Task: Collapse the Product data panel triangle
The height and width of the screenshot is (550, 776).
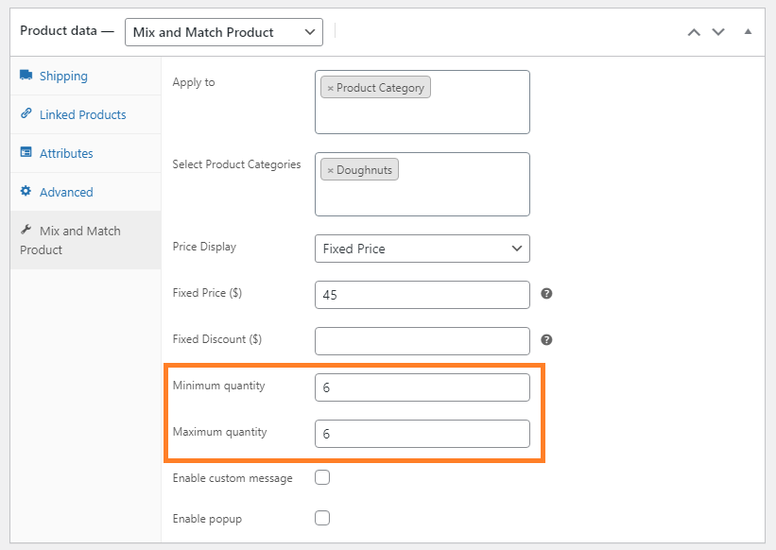Action: [x=748, y=31]
